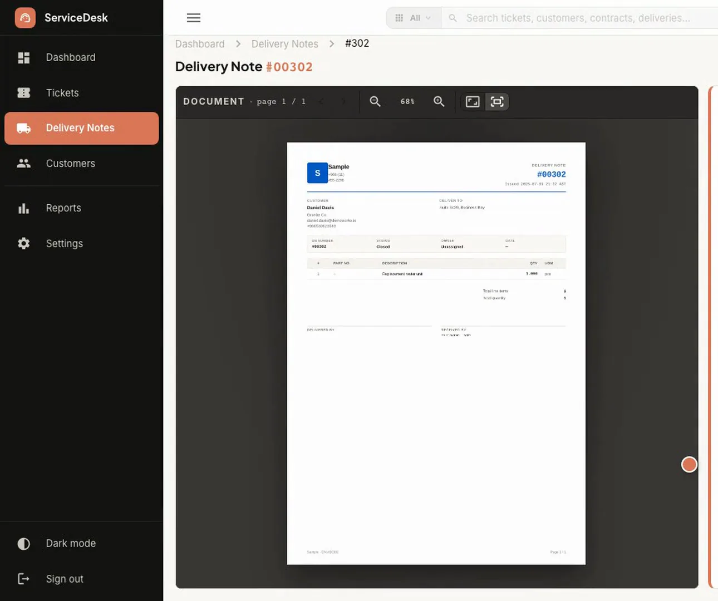
Task: Open Reports from the sidebar
Action: (81, 208)
